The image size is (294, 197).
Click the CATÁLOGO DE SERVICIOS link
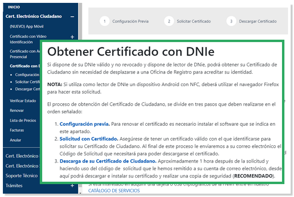(x=114, y=190)
